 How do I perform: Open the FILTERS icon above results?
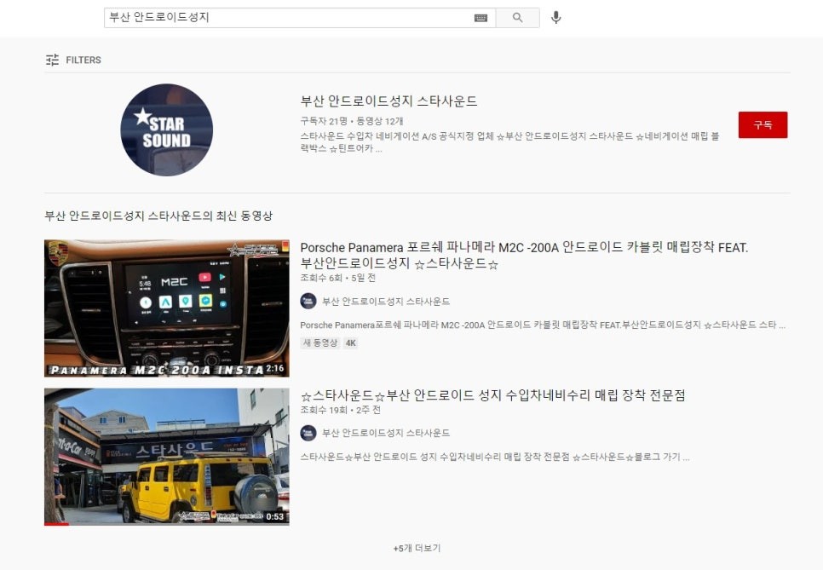click(50, 60)
